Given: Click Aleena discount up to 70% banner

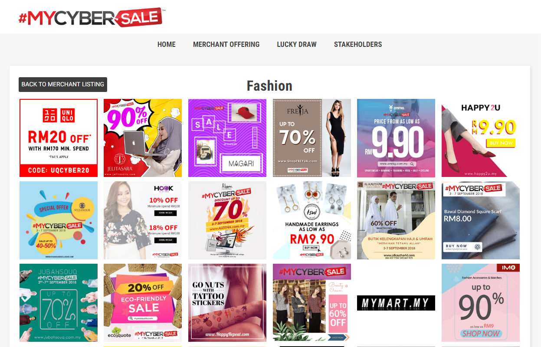Looking at the screenshot, I should coord(227,220).
